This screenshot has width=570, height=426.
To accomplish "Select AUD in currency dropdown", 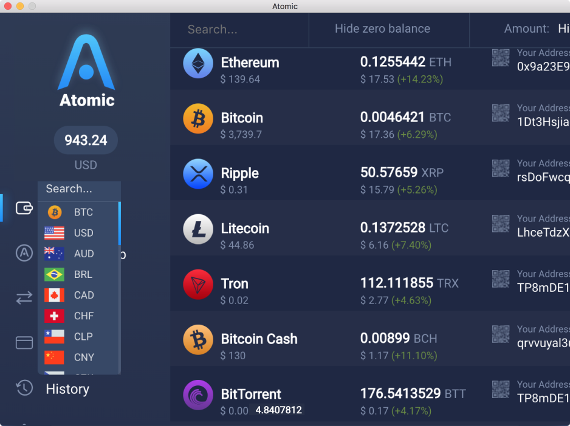I will click(x=78, y=254).
